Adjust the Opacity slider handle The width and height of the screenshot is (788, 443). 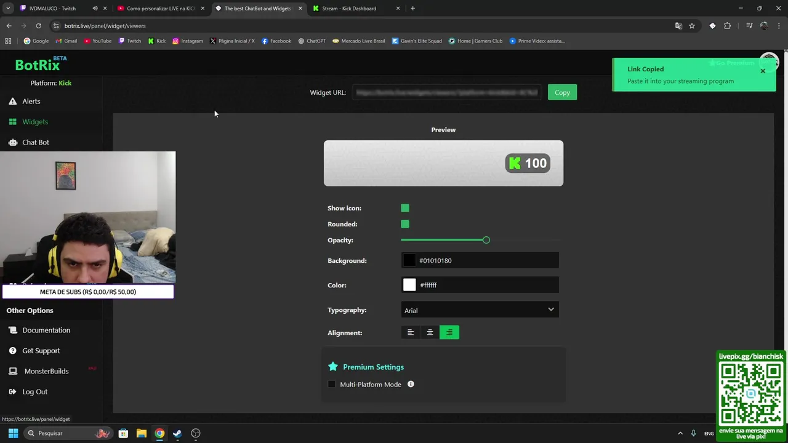[486, 240]
